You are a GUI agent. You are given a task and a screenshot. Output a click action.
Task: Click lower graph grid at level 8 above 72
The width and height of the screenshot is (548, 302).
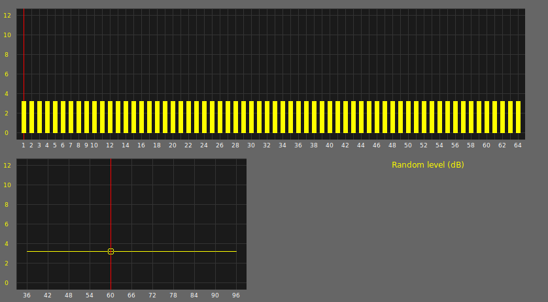tap(152, 204)
